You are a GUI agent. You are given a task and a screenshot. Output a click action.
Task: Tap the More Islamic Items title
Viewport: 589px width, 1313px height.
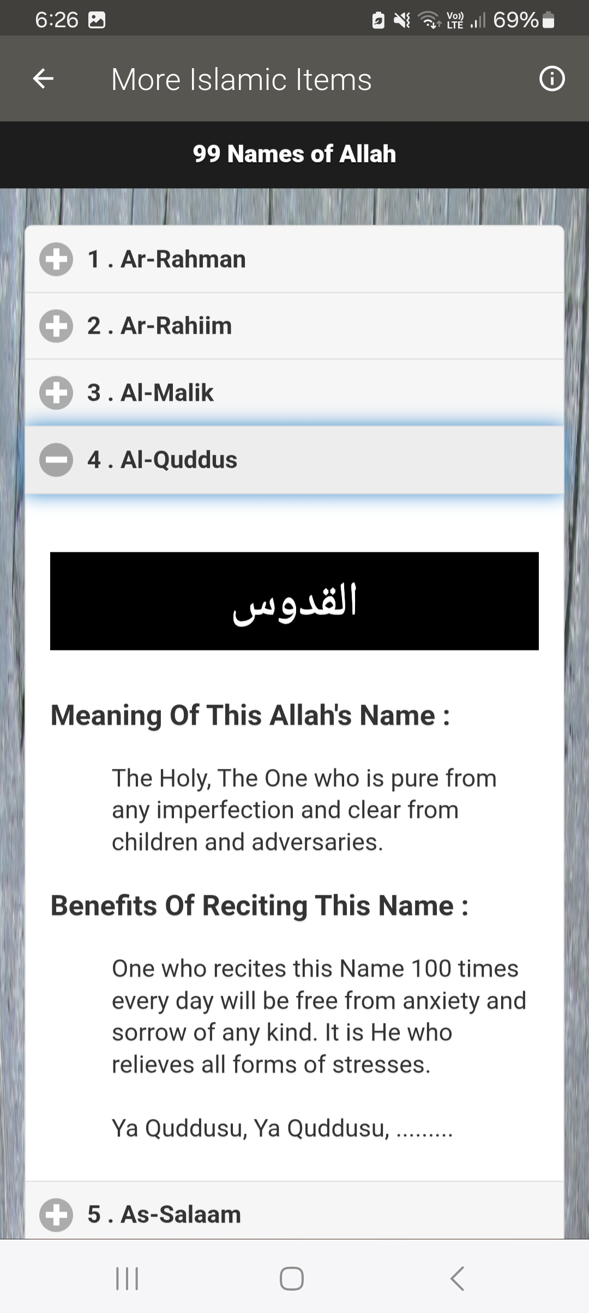pyautogui.click(x=241, y=80)
